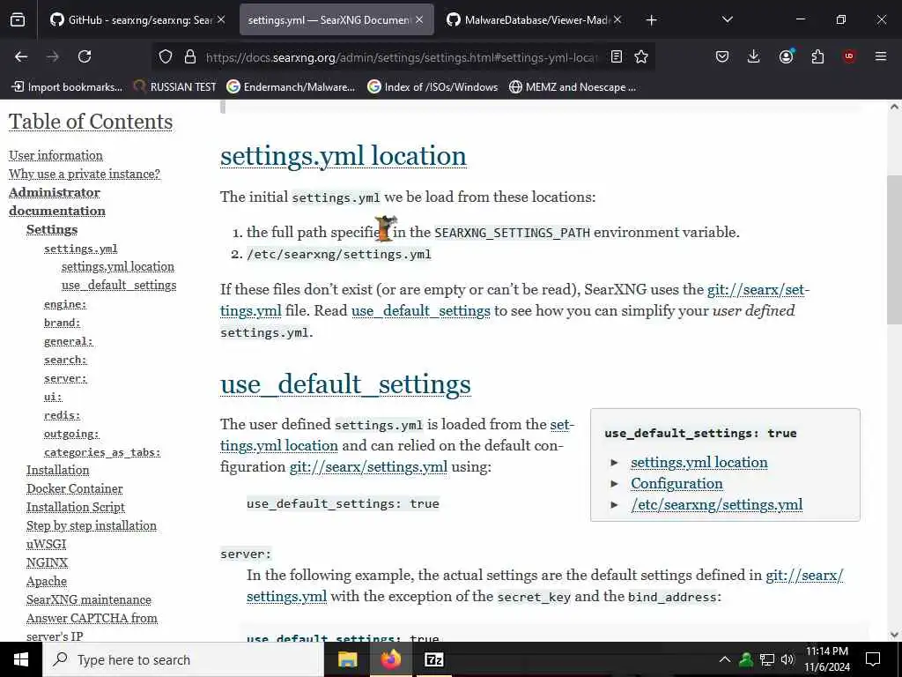List all tabs dropdown arrow
This screenshot has height=677, width=902.
tap(727, 19)
